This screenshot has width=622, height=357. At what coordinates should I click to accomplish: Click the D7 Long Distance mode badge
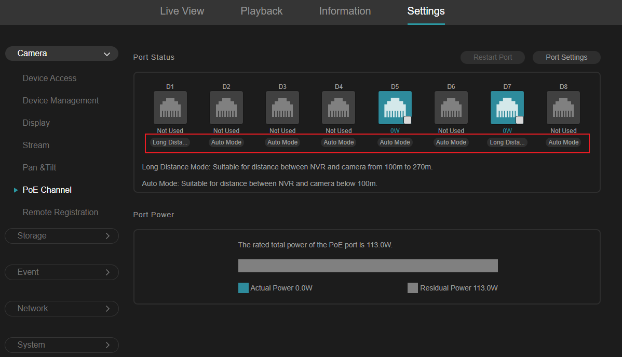tap(507, 142)
